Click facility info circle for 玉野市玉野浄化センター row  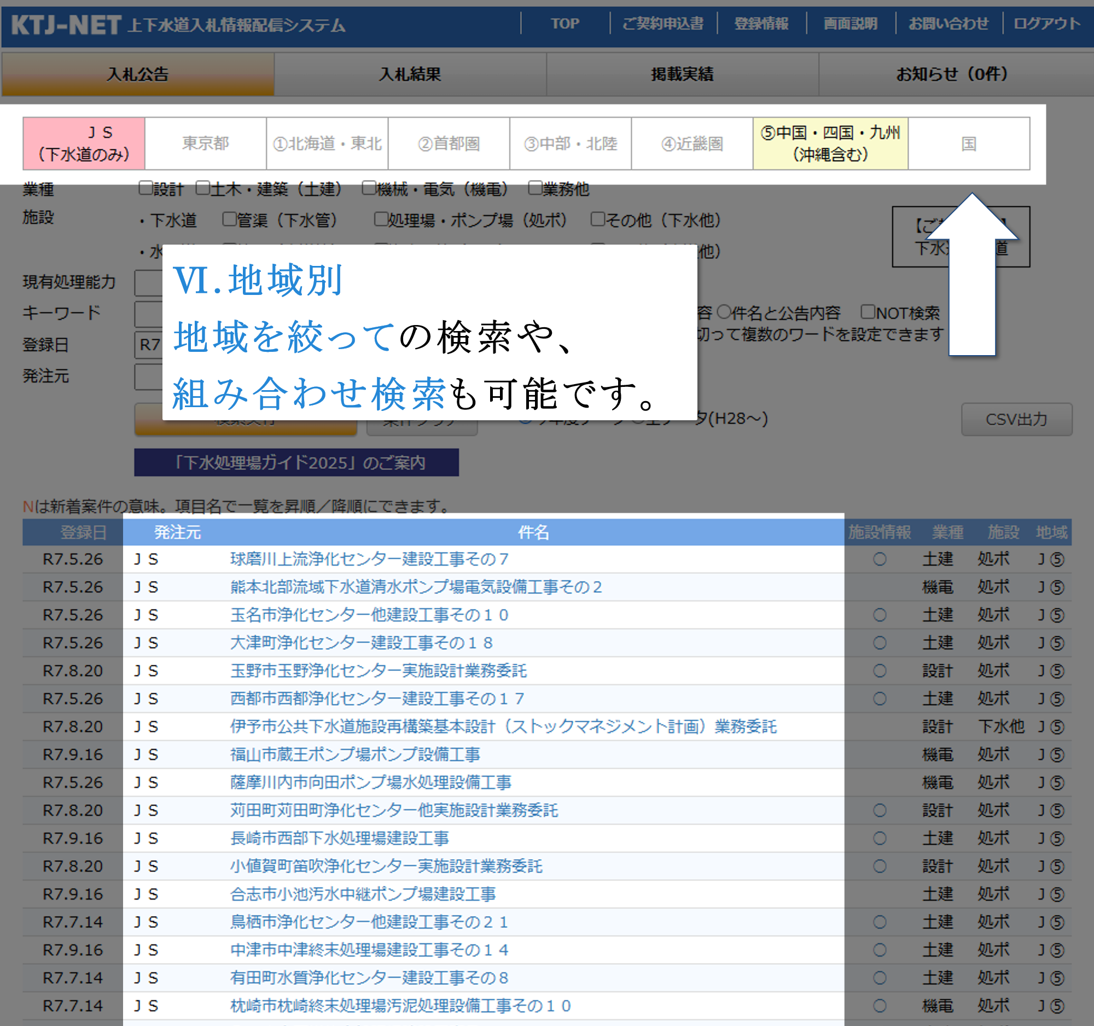(880, 670)
